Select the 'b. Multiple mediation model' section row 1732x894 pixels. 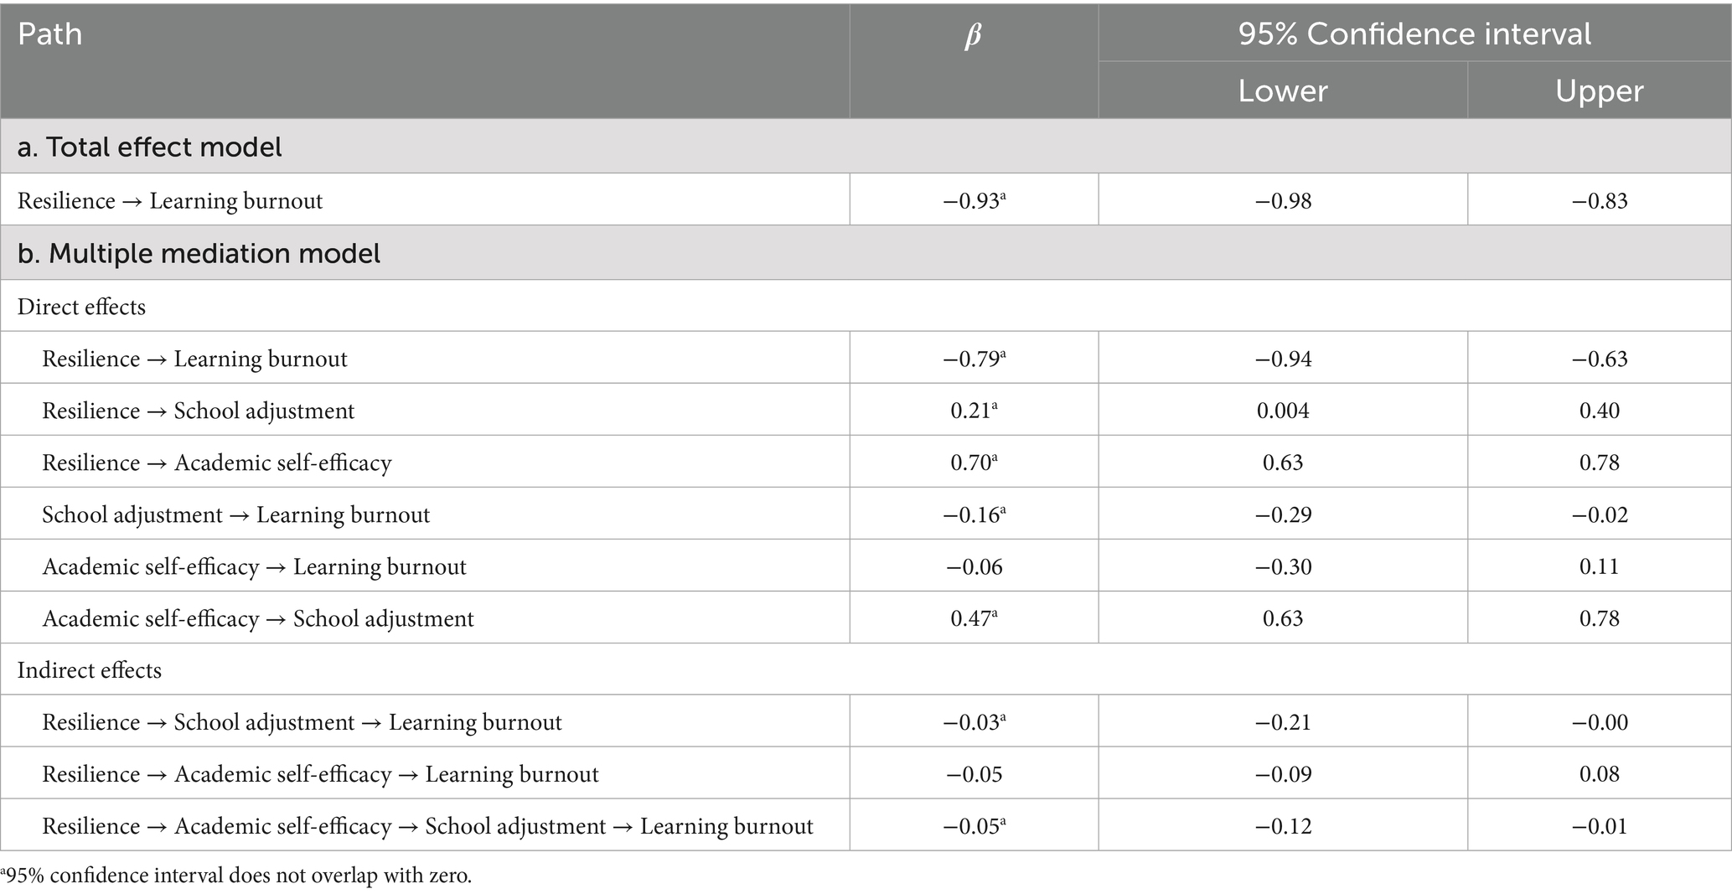(x=199, y=253)
